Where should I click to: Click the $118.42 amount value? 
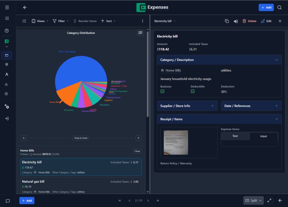(x=163, y=49)
